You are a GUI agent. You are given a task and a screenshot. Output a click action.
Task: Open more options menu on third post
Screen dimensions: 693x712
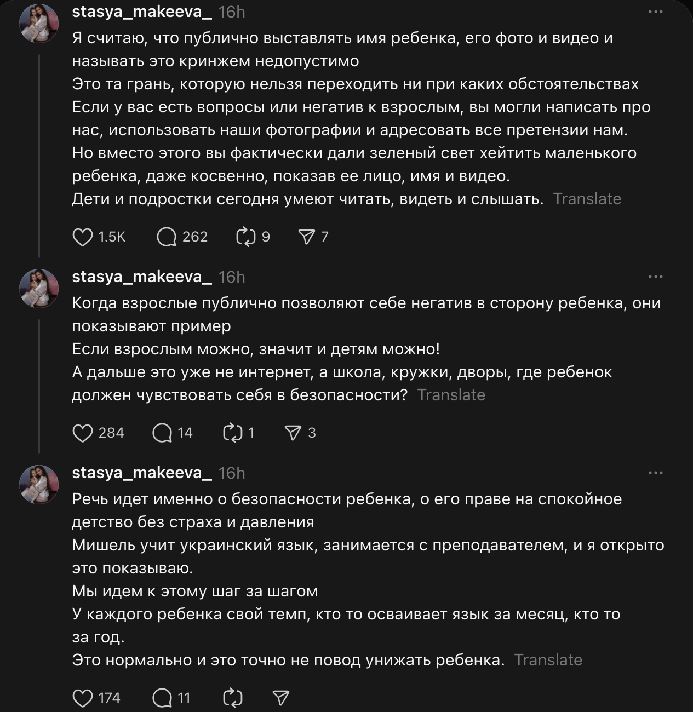point(655,473)
